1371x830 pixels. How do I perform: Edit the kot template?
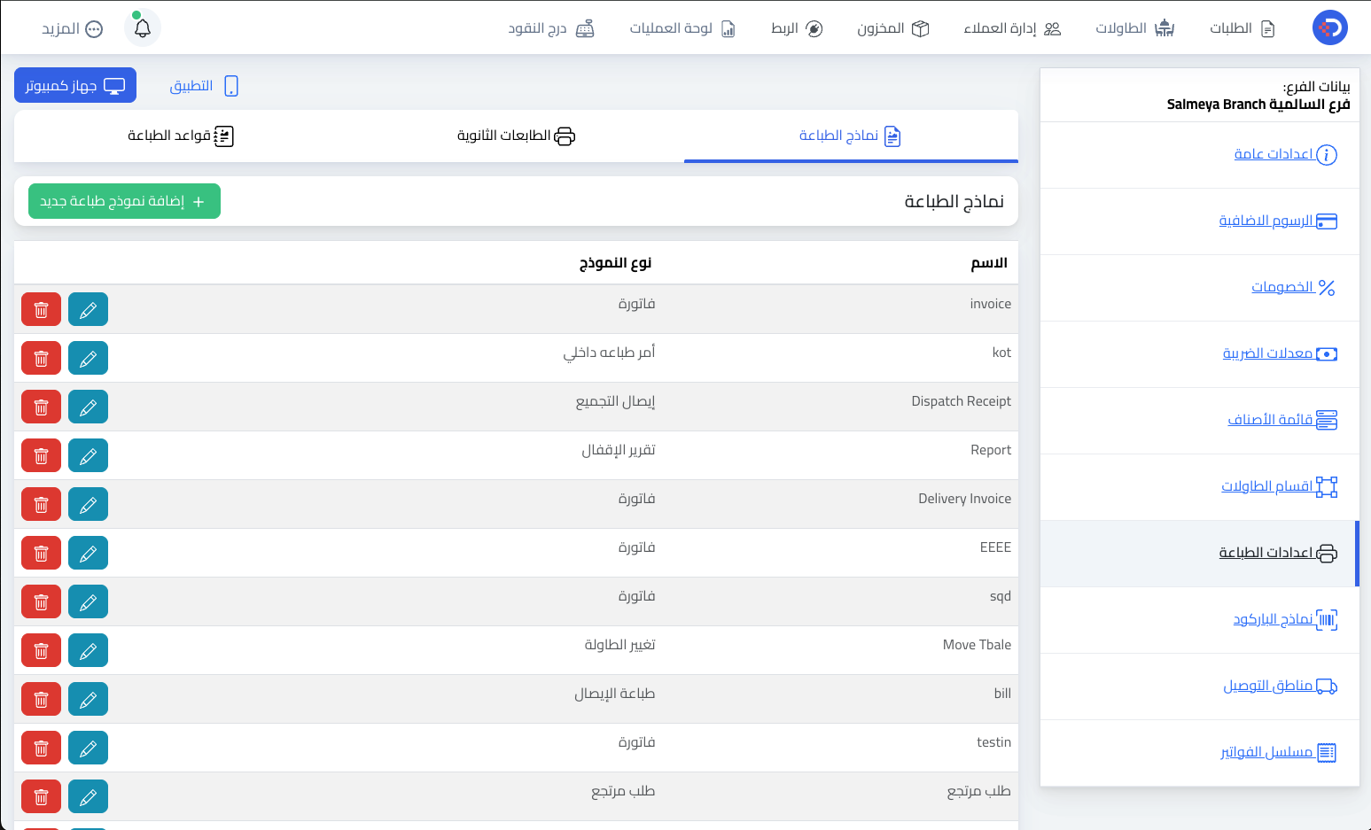click(88, 358)
